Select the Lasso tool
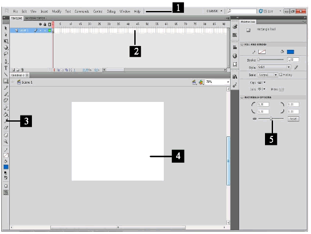This screenshot has width=311, height=234. pyautogui.click(x=6, y=54)
